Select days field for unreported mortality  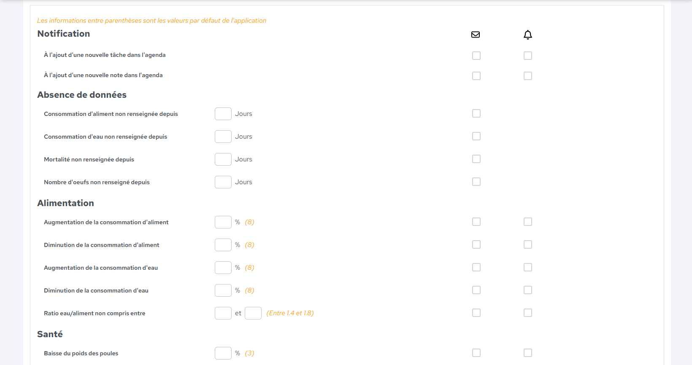coord(223,159)
